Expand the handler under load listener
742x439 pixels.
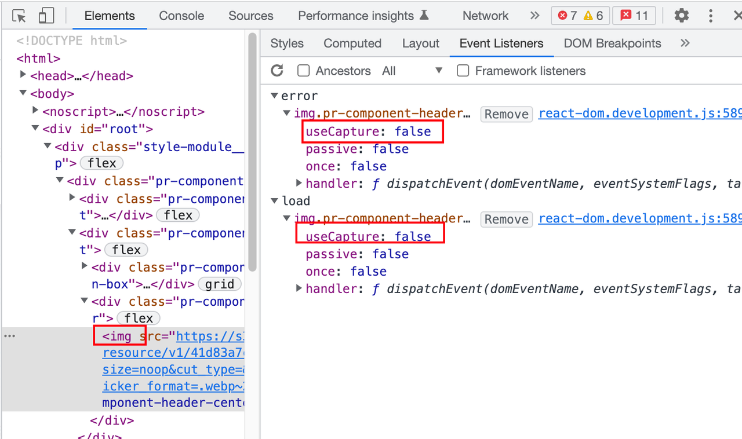click(x=299, y=288)
